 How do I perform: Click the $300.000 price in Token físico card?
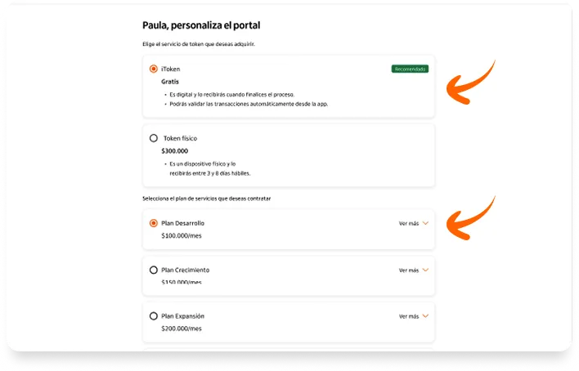(175, 150)
